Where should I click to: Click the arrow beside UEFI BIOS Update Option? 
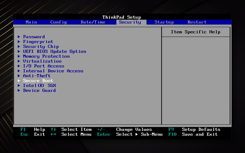(19, 51)
